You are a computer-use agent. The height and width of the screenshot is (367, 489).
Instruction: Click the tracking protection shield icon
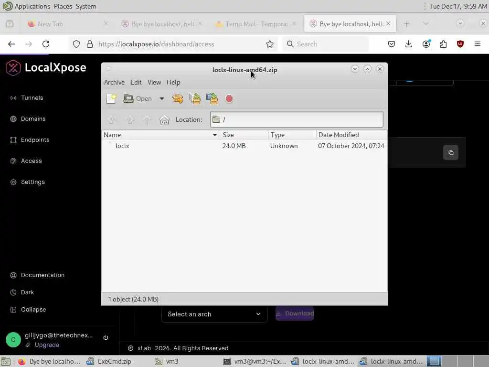(x=76, y=44)
